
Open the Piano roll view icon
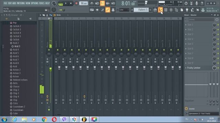[x=161, y=10]
